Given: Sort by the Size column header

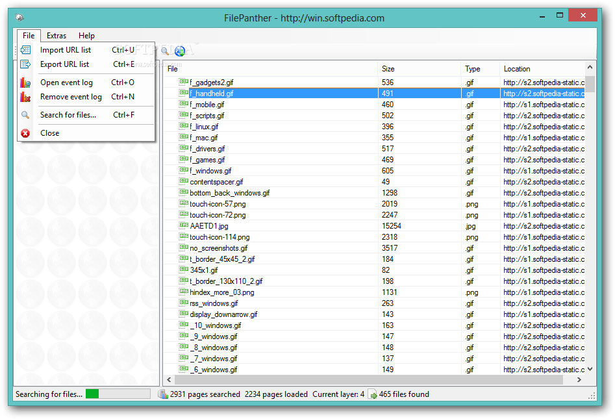Looking at the screenshot, I should [x=420, y=69].
